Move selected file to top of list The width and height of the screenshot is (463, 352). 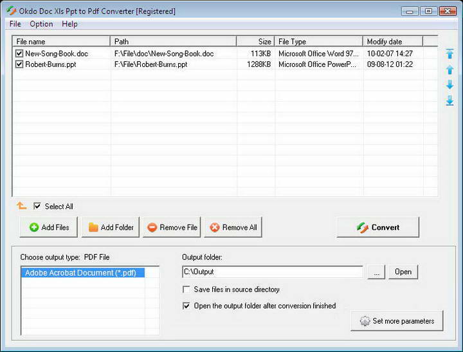tap(449, 54)
